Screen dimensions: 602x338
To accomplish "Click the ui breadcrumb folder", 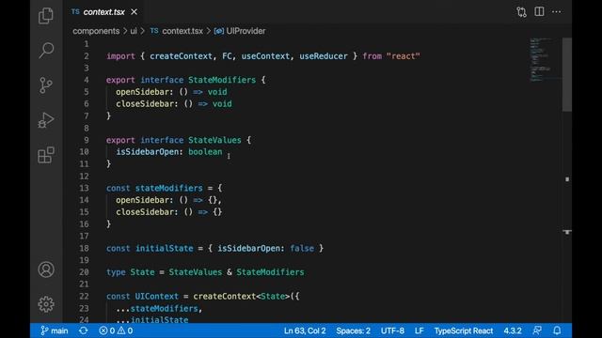I will pyautogui.click(x=134, y=31).
